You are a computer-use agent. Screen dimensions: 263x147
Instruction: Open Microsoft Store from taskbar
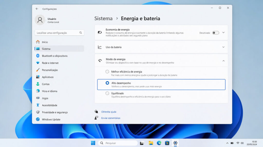click(x=167, y=143)
